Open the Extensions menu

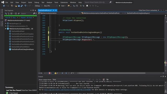64,2
